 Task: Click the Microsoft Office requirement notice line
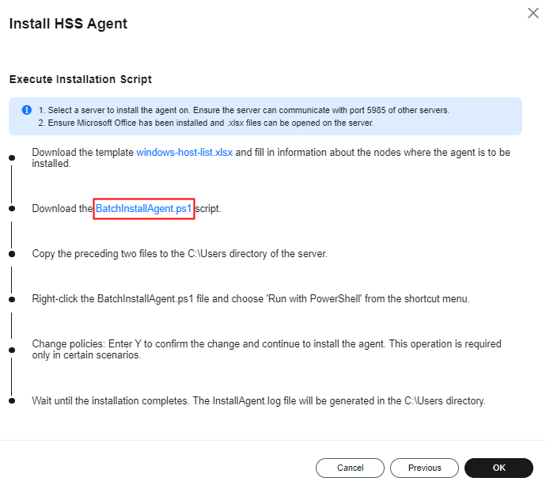pyautogui.click(x=207, y=123)
